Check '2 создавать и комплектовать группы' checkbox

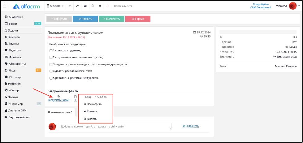[x=51, y=57]
